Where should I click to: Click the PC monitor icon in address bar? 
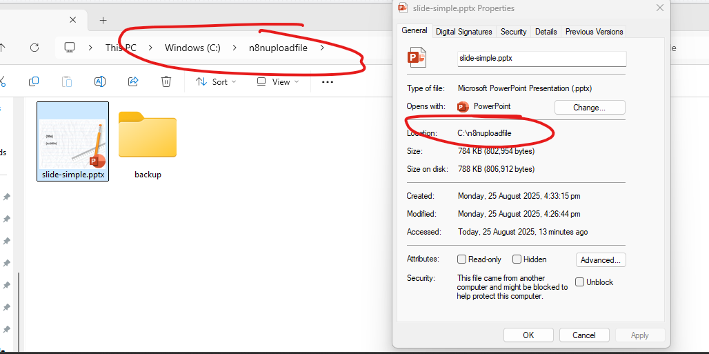69,48
